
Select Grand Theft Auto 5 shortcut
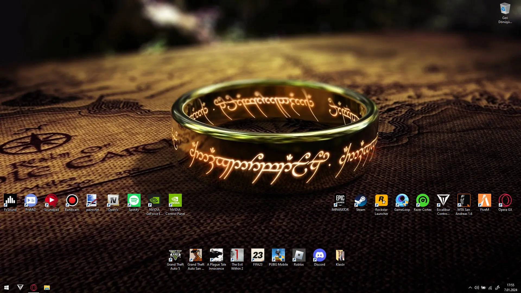tap(175, 259)
